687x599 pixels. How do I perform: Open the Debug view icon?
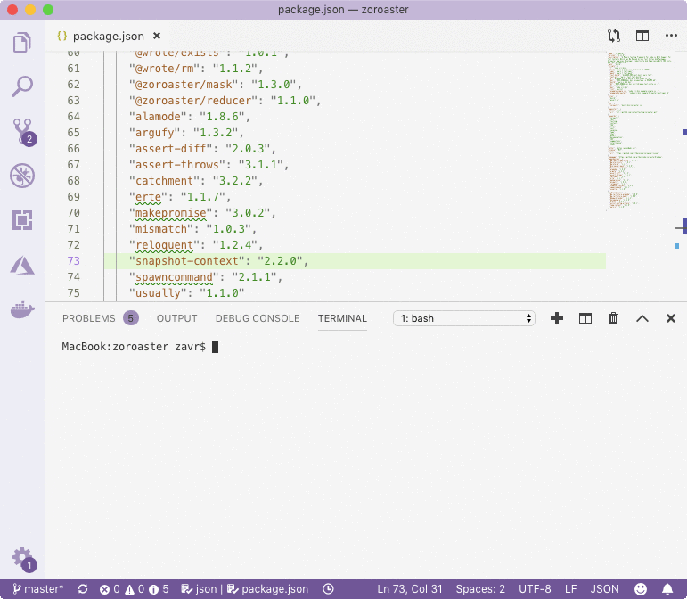pos(22,176)
